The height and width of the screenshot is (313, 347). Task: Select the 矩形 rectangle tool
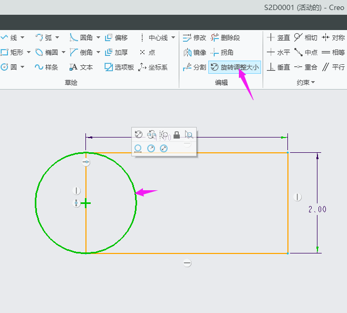click(x=12, y=52)
